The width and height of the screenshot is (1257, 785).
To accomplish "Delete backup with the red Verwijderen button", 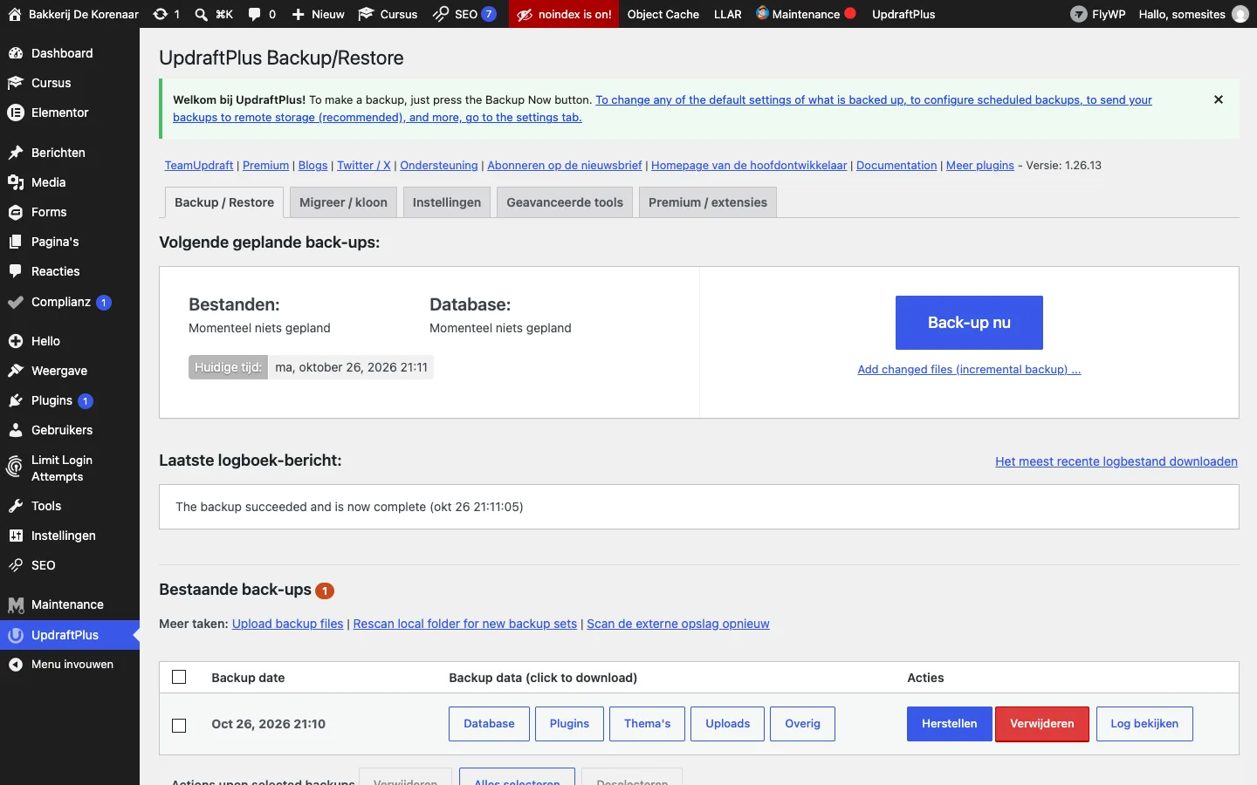I will tap(1042, 724).
